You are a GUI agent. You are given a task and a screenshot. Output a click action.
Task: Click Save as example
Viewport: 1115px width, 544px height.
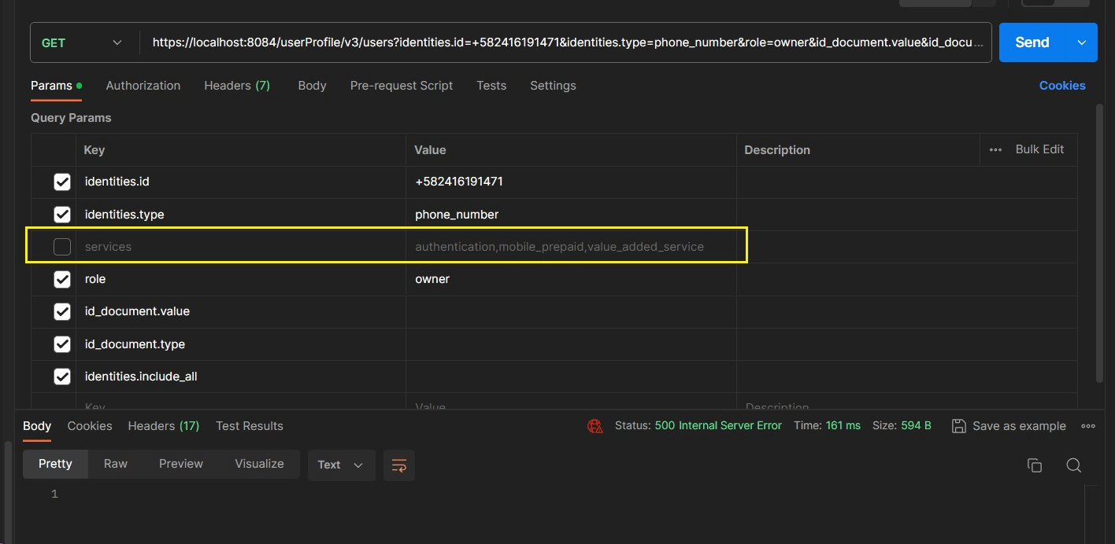(1009, 426)
